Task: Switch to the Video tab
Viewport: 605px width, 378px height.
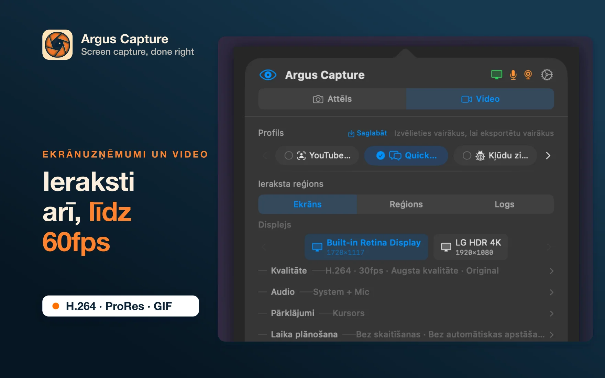Action: (480, 99)
